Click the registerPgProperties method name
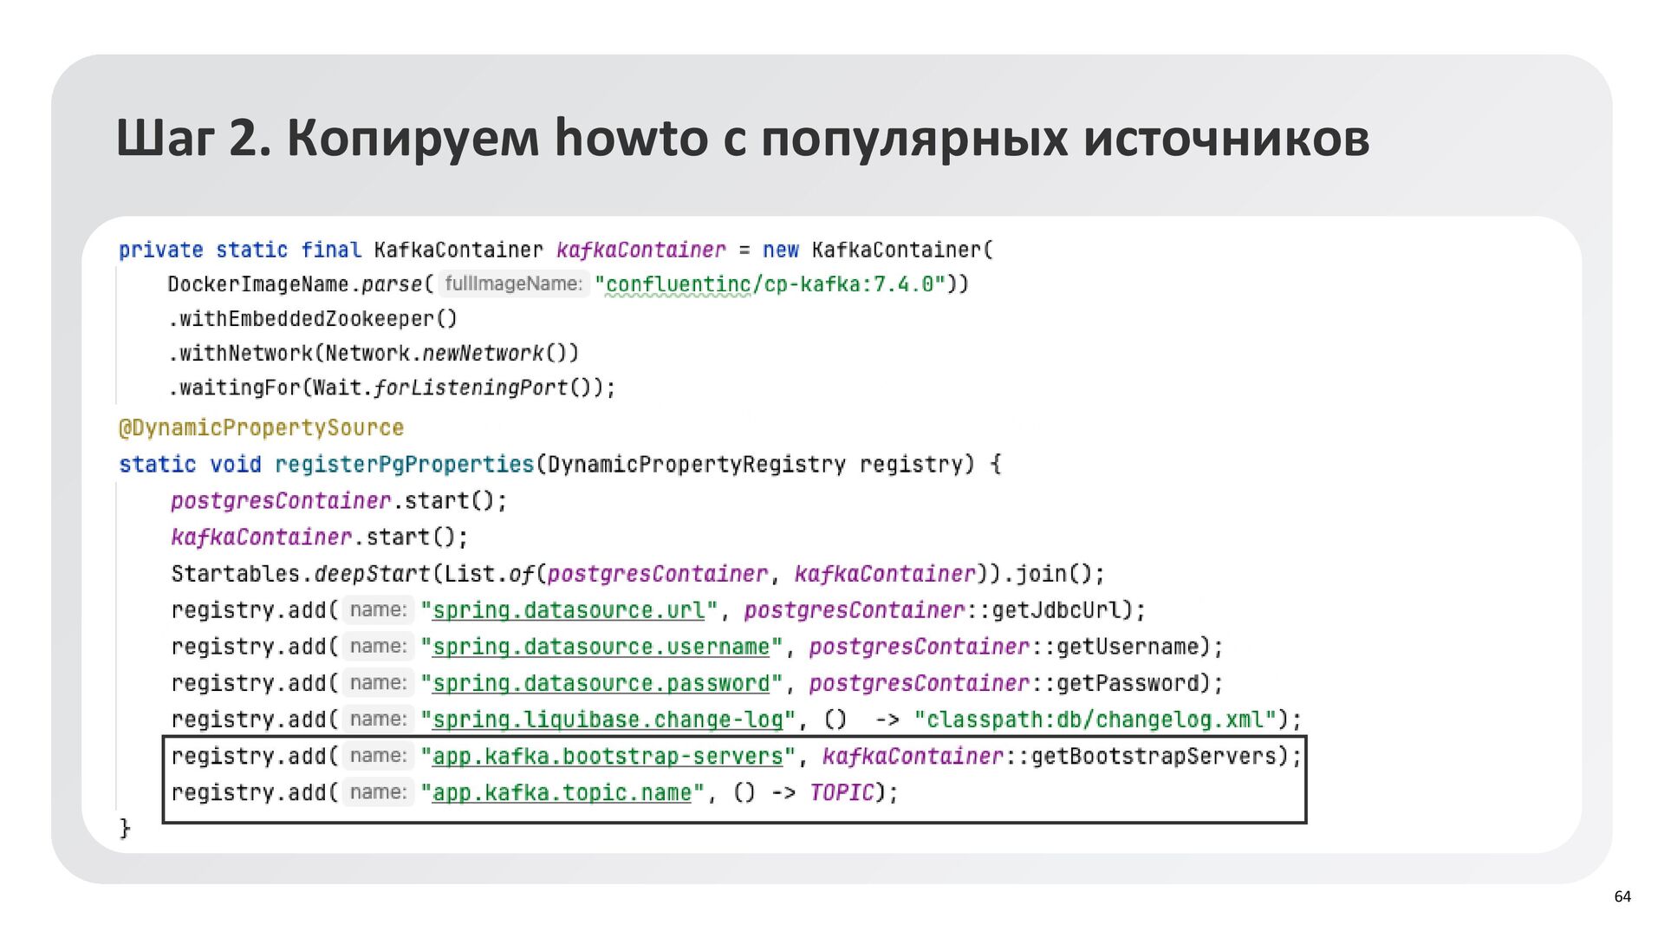The height and width of the screenshot is (938, 1664). pos(404,465)
